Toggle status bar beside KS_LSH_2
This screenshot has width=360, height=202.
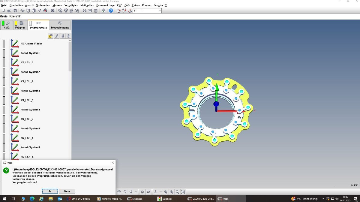click(x=4, y=82)
